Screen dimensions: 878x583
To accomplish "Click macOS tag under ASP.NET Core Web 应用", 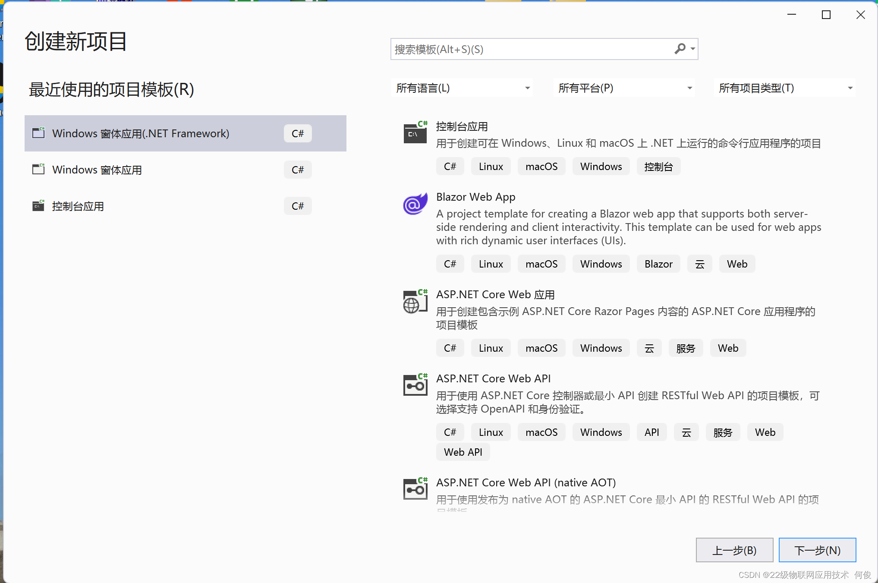I will pos(541,348).
